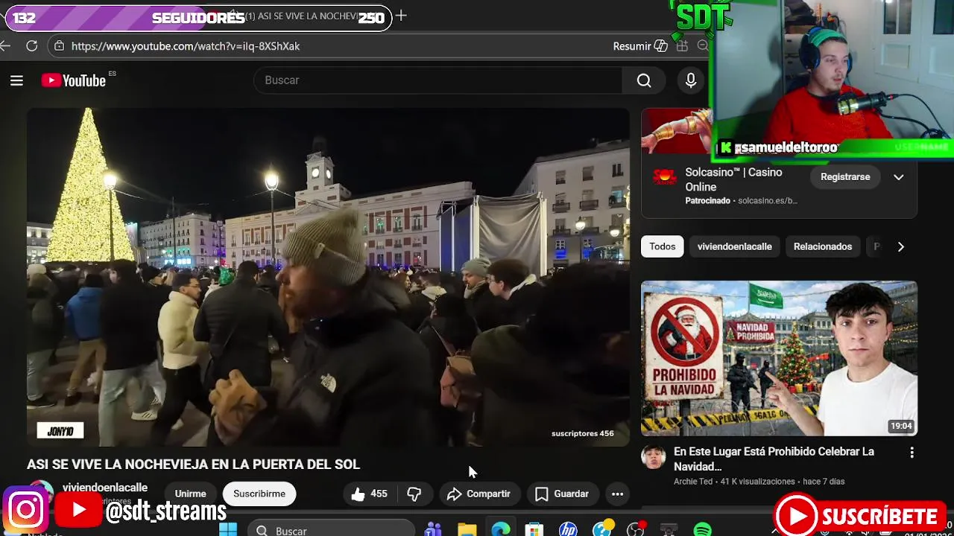Click the Archie Ted channel avatar

[654, 458]
